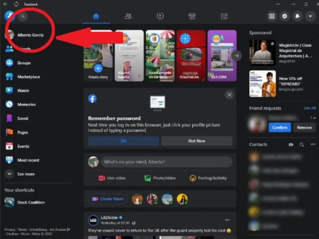The width and height of the screenshot is (319, 239).
Task: Close the Remember password card
Action: [x=229, y=95]
